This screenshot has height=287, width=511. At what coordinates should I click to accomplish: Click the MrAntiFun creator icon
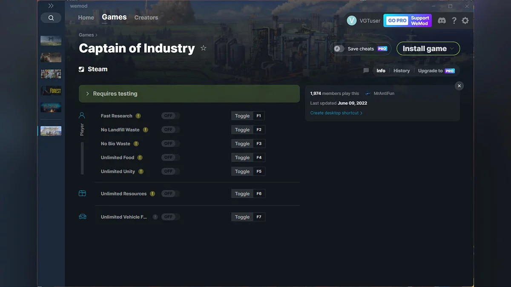368,94
